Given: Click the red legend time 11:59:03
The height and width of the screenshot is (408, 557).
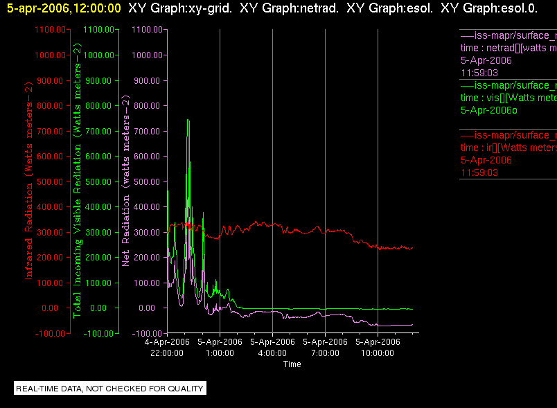Looking at the screenshot, I should (x=479, y=172).
